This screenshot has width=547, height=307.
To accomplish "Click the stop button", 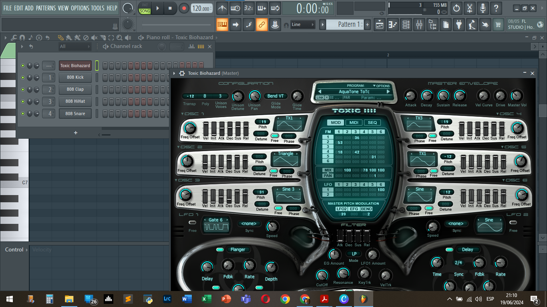I will tap(170, 8).
